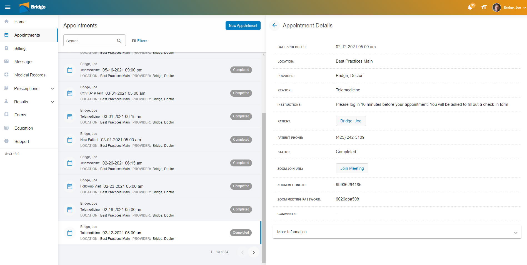Viewport: 527px width, 265px height.
Task: Open appointment Filters
Action: 139,41
